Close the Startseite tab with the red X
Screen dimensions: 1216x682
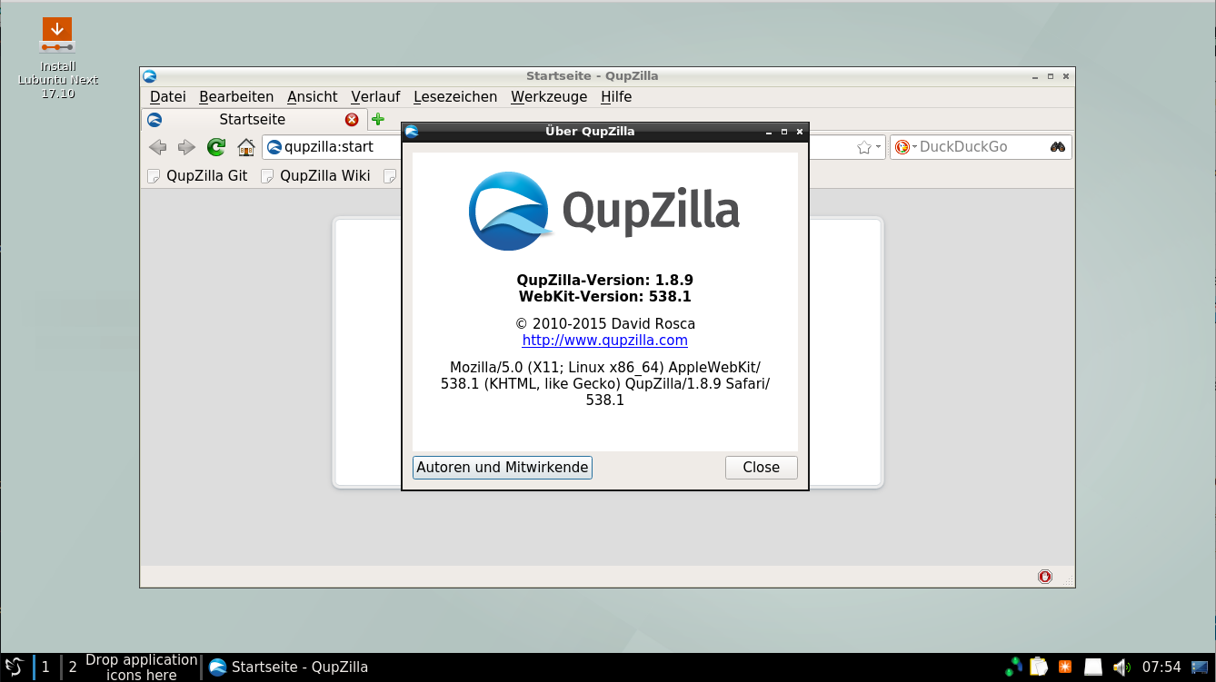pyautogui.click(x=352, y=120)
